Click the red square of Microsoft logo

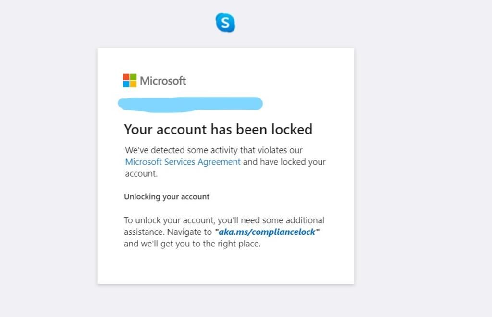pos(126,77)
